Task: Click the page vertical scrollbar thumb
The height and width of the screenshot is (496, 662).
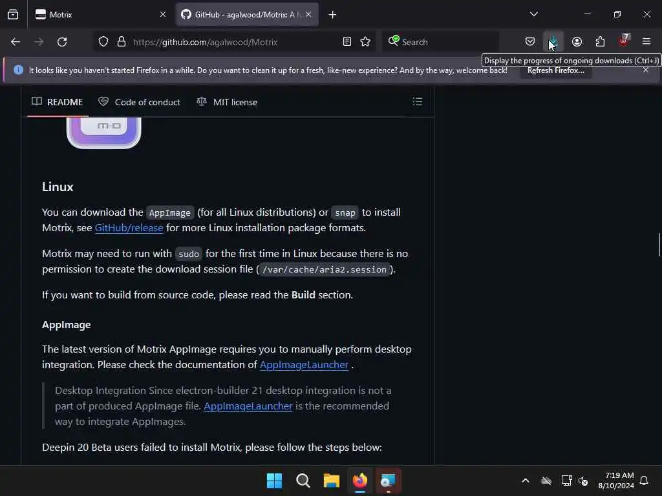Action: pyautogui.click(x=659, y=245)
